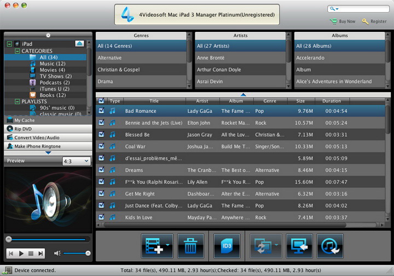Viewport: 394px width, 276px height.
Task: Select Christian & Gospel genre
Action: 141,70
